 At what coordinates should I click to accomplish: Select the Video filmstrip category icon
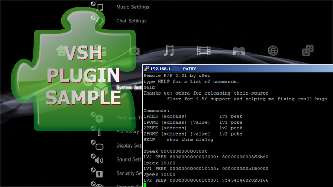pyautogui.click(x=203, y=51)
